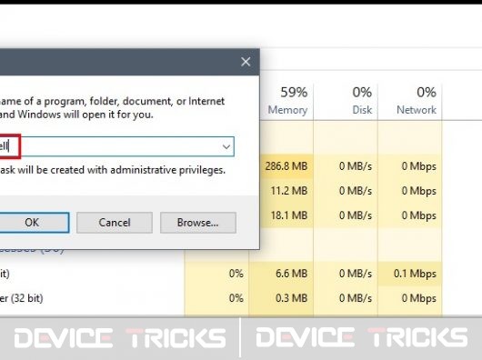Click the left Device Tricks watermark logo
Image resolution: width=482 pixels, height=360 pixels.
click(120, 338)
